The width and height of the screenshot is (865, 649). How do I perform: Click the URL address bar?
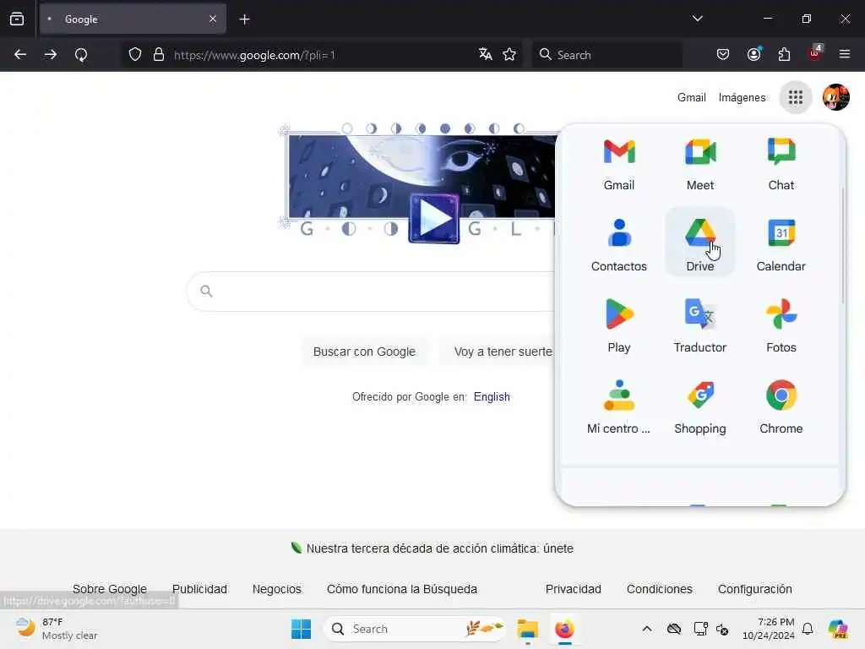(322, 55)
